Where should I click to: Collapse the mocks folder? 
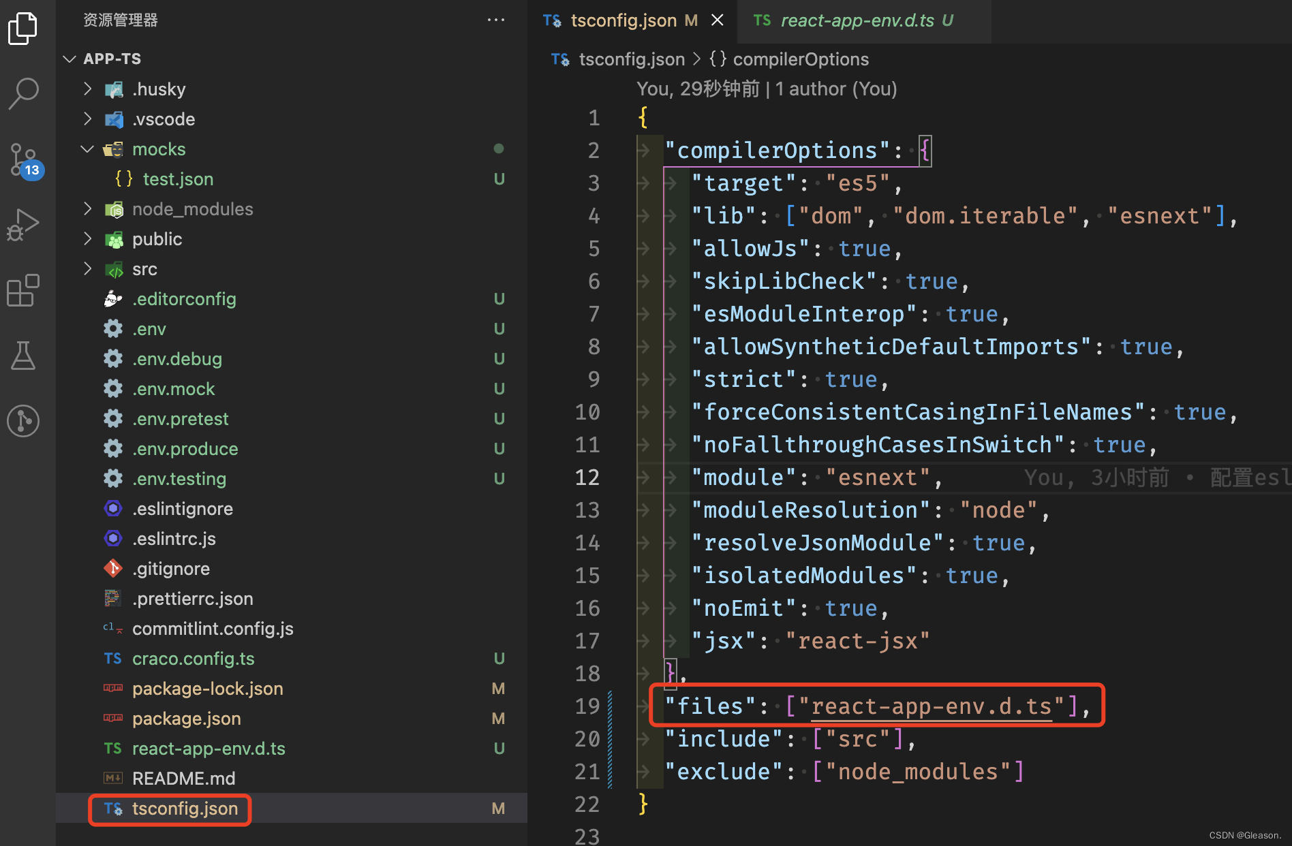coord(87,148)
